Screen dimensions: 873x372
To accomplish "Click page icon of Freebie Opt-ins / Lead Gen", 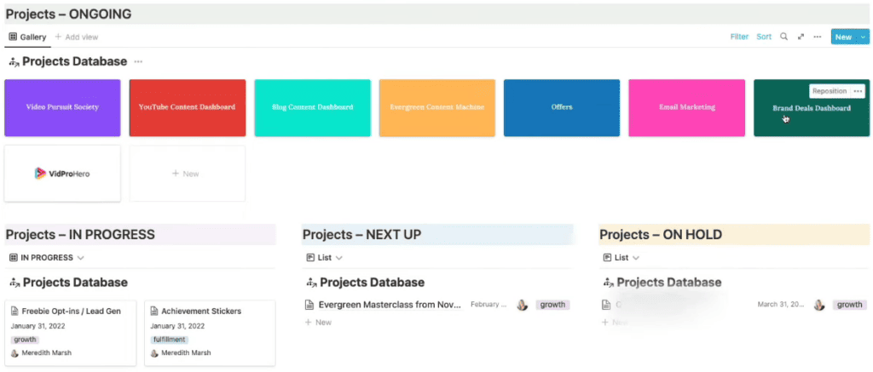I will pos(14,312).
